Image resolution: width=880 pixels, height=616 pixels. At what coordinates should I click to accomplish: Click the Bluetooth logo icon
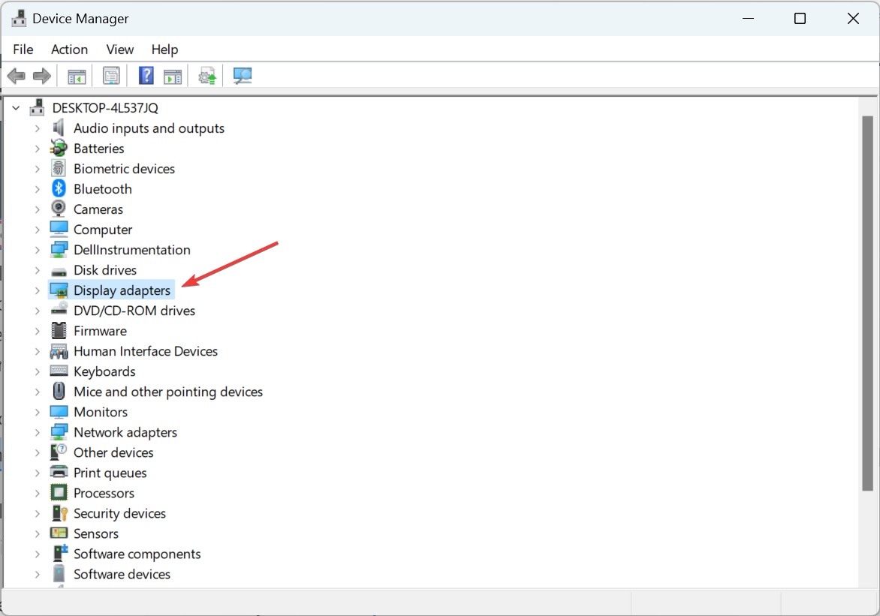59,188
